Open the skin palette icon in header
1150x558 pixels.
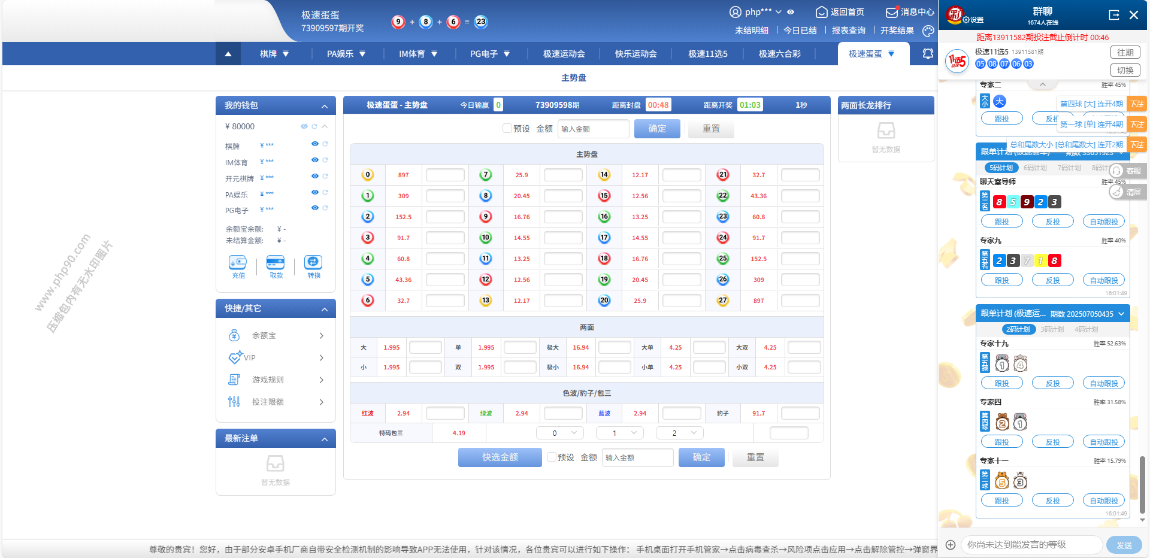pyautogui.click(x=928, y=31)
